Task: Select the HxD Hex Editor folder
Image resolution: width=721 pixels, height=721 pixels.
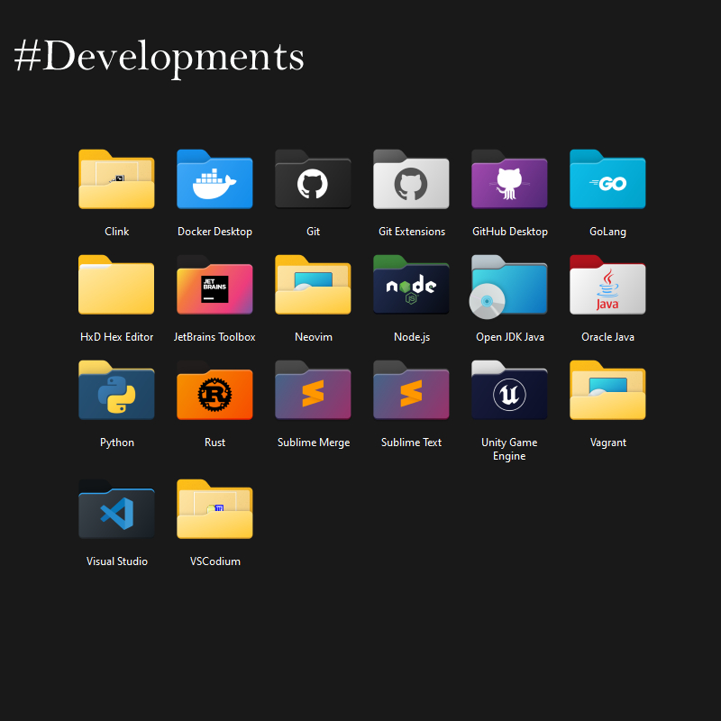Action: (116, 286)
